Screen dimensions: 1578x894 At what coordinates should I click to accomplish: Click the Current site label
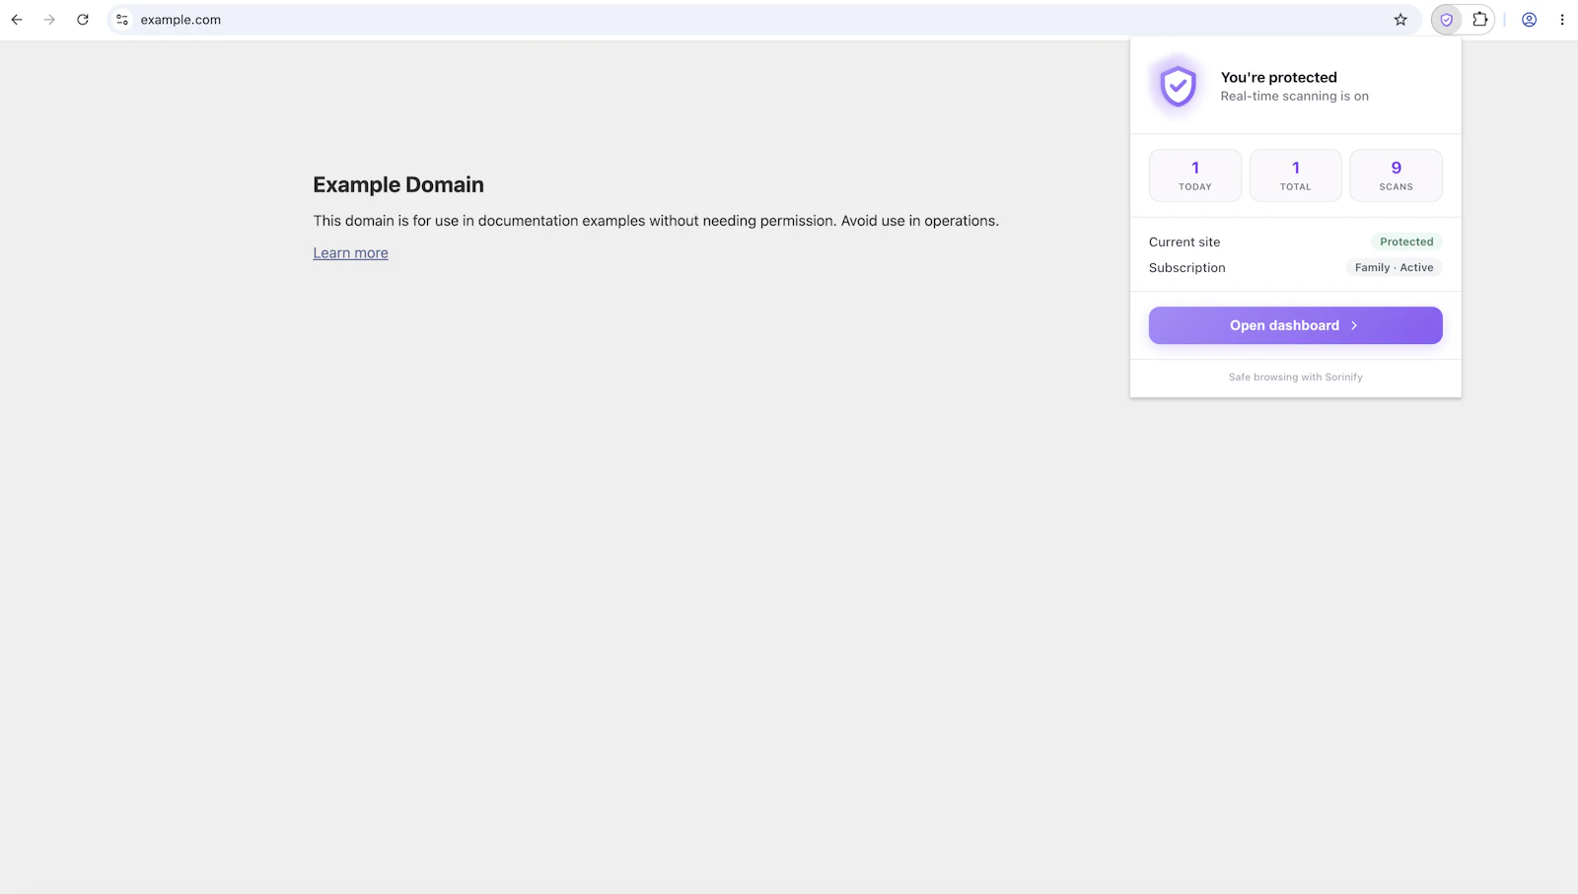(1184, 242)
